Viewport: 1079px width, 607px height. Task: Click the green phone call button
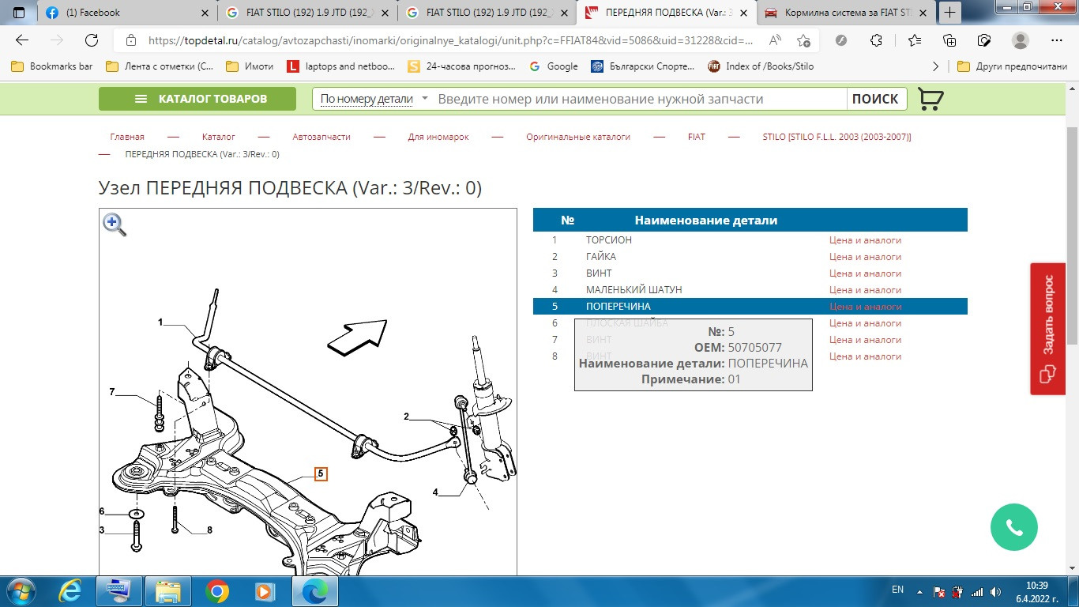point(1014,527)
